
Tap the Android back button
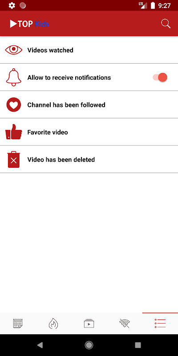[x=40, y=345]
